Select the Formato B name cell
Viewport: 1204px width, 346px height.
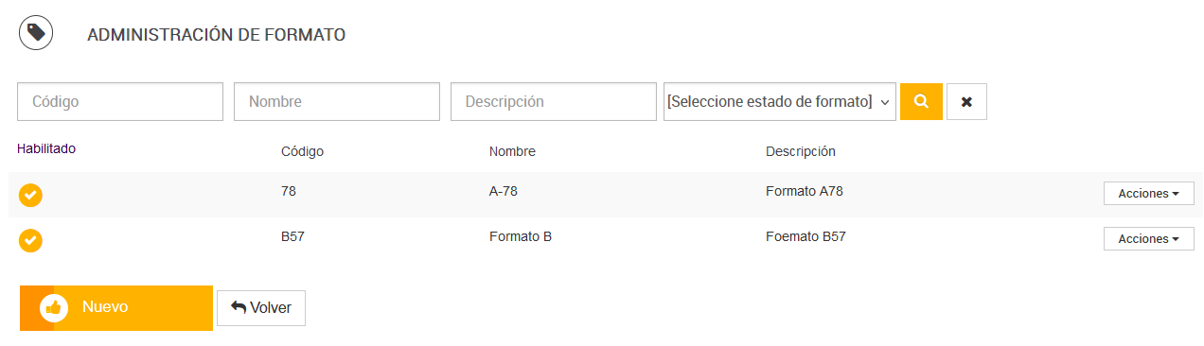521,236
